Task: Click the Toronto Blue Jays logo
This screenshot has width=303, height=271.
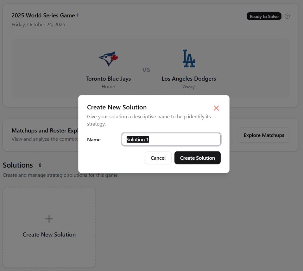Action: point(108,59)
